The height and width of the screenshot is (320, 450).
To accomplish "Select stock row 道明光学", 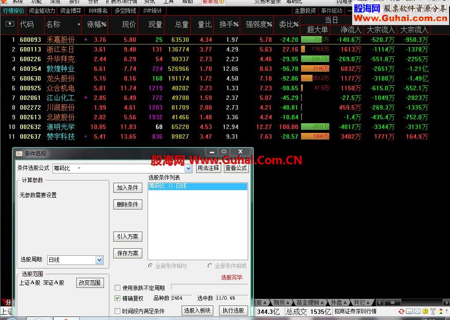I will click(215, 127).
